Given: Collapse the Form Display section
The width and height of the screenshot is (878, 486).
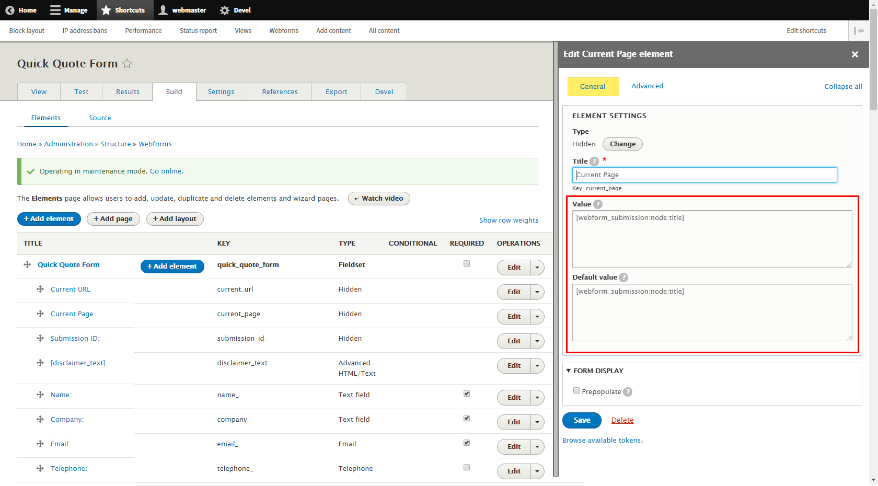Looking at the screenshot, I should click(569, 371).
